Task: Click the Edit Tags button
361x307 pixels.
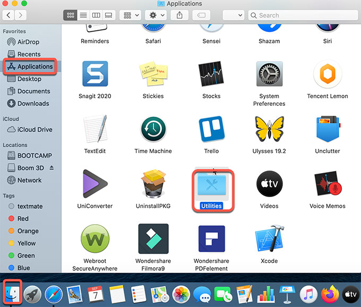Action: [201, 15]
